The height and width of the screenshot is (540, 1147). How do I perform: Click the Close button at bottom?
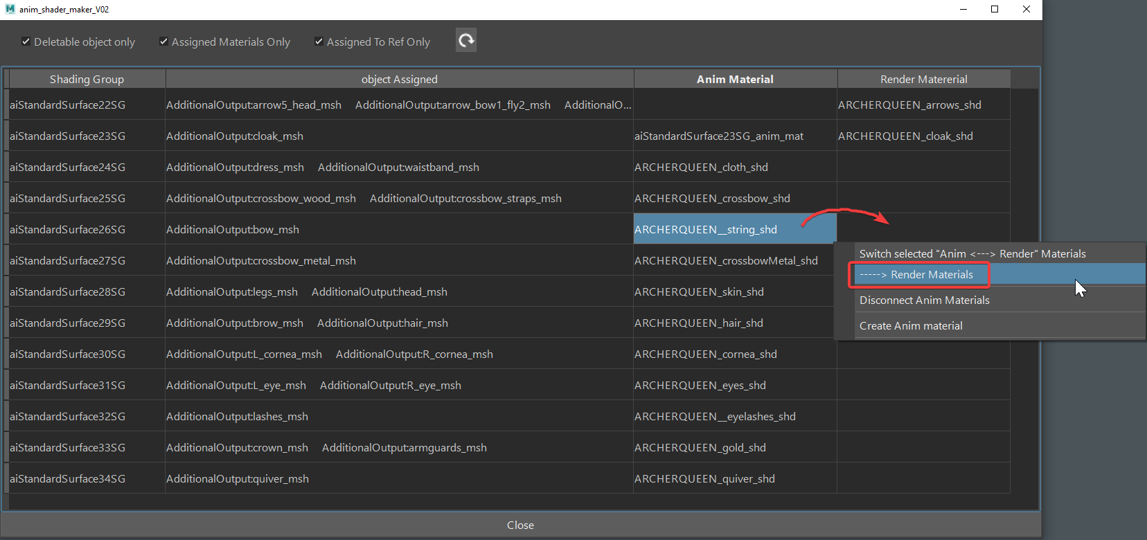click(520, 525)
